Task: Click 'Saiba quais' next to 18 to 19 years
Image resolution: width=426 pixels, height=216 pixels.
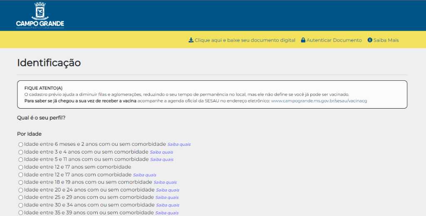Action: (165, 182)
